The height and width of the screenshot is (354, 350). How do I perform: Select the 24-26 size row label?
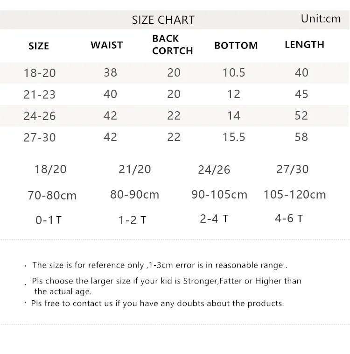point(40,116)
